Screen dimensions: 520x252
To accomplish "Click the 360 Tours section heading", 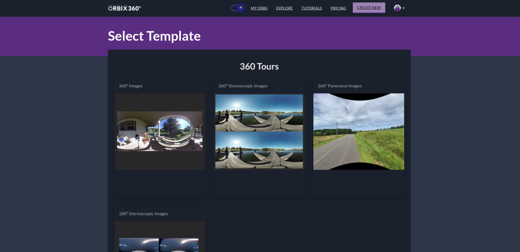I will (259, 66).
